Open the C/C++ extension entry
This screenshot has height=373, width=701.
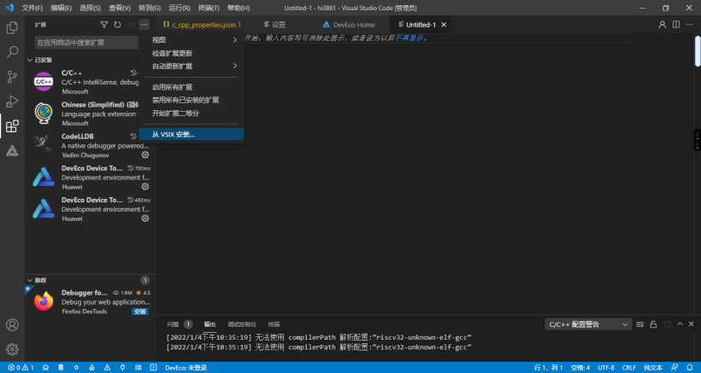pyautogui.click(x=91, y=82)
